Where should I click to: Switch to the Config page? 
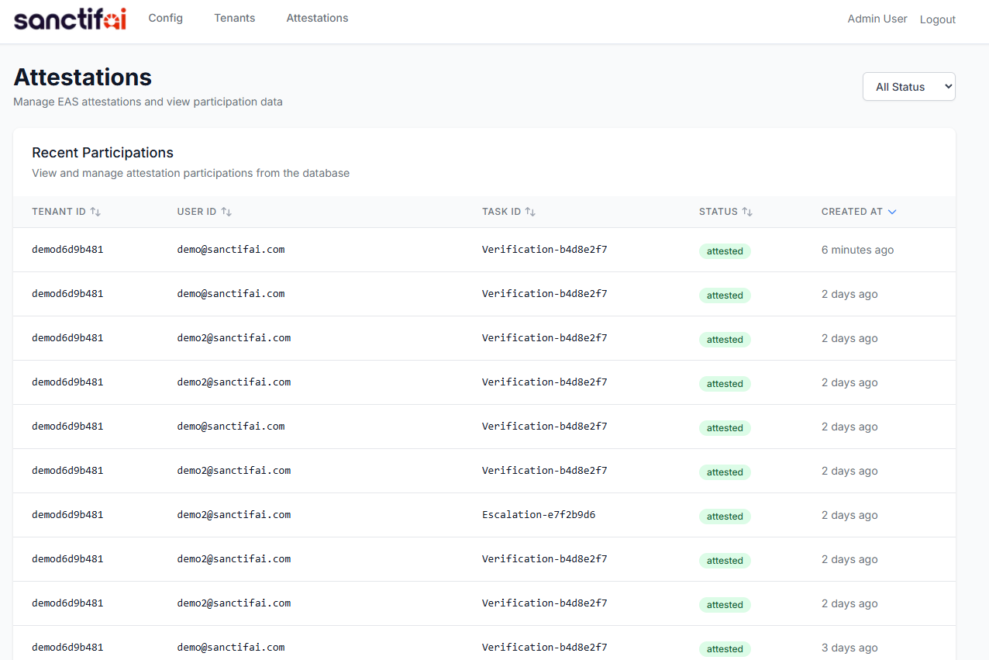click(x=165, y=18)
